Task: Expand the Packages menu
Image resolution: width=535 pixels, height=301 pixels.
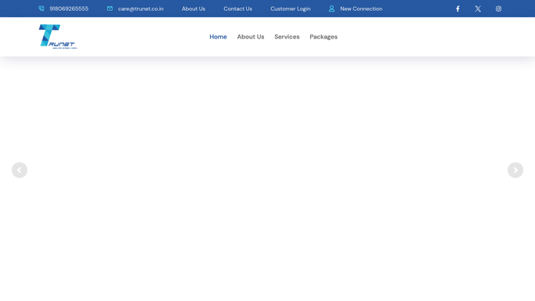Action: click(324, 37)
